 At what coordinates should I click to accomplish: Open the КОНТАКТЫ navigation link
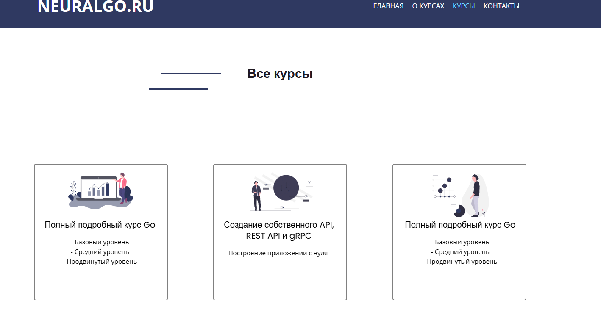pos(501,6)
